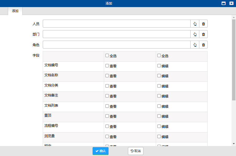Click into the 人员 input field
Image resolution: width=236 pixels, height=156 pixels.
point(116,24)
